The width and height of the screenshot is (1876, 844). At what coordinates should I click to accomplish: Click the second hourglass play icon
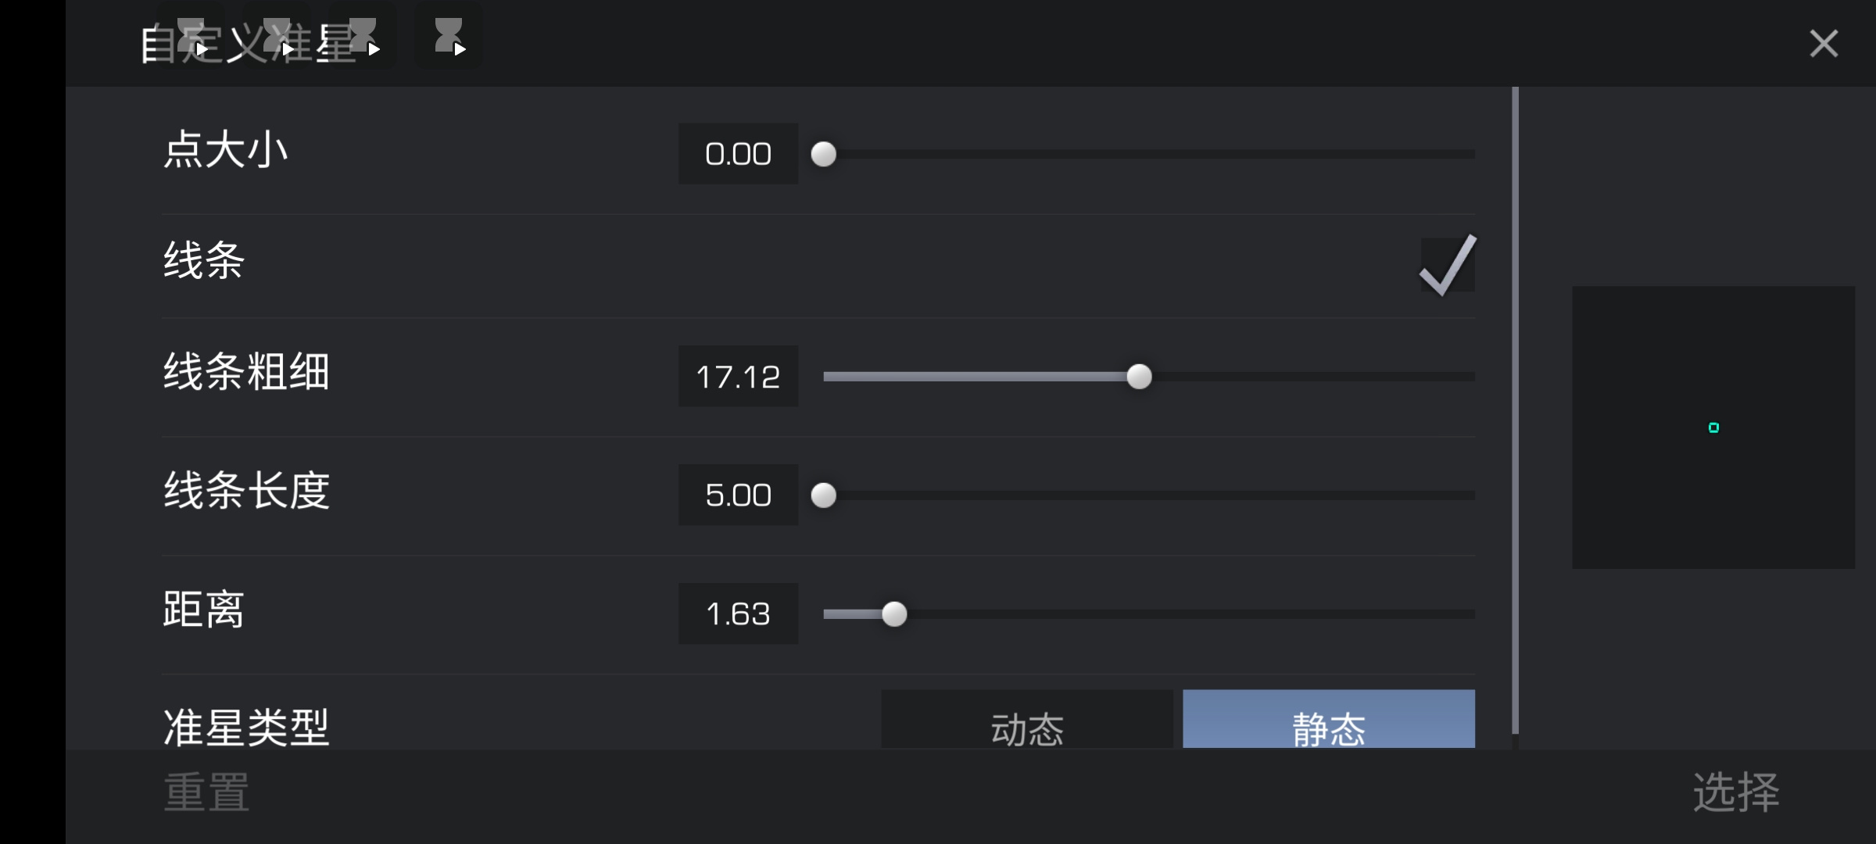[x=277, y=37]
